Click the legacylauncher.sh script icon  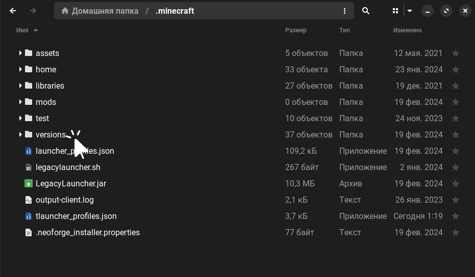pos(29,167)
